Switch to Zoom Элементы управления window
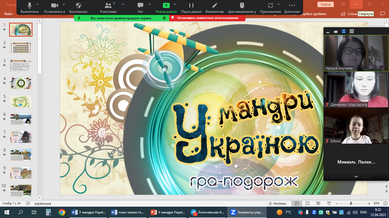389x218 pixels. 247,212
